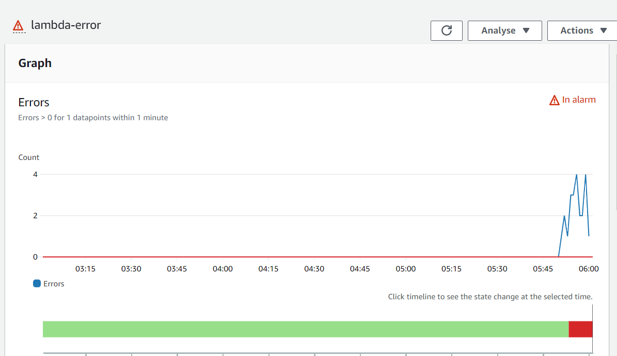Viewport: 617px width, 356px height.
Task: Click the green OK segment in timeline
Action: [x=306, y=329]
